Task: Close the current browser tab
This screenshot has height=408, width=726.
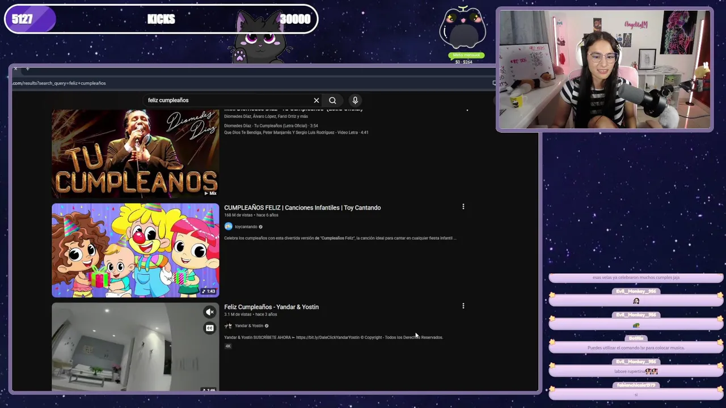Action: pos(15,69)
